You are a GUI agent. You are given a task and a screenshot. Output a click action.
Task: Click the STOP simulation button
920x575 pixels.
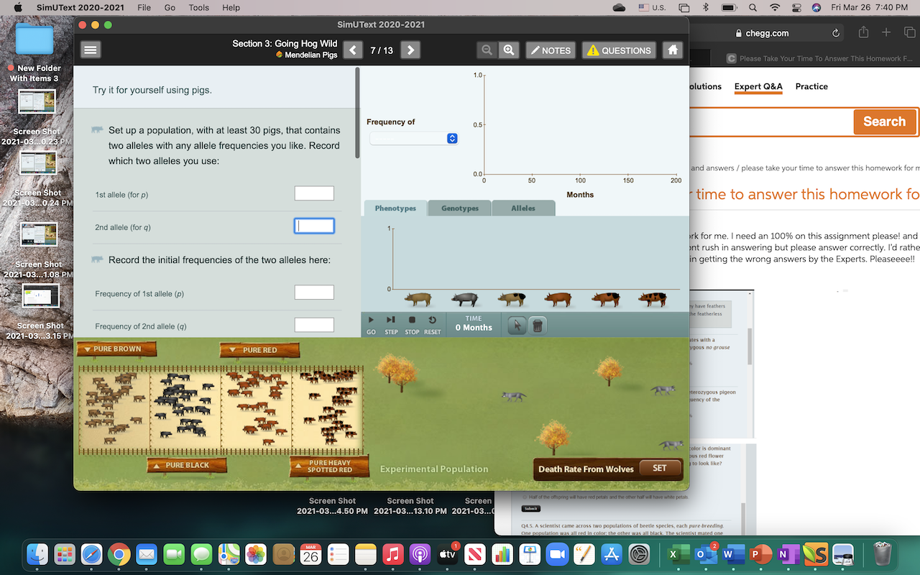(412, 324)
